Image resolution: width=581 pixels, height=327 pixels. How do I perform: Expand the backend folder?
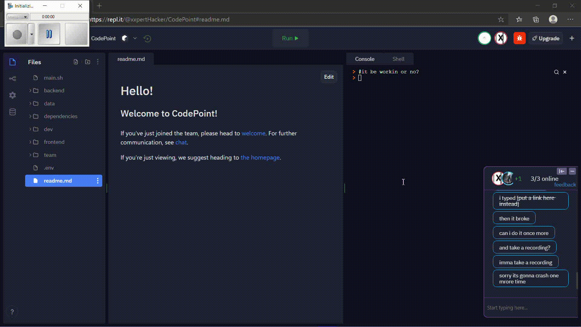[x=30, y=91]
